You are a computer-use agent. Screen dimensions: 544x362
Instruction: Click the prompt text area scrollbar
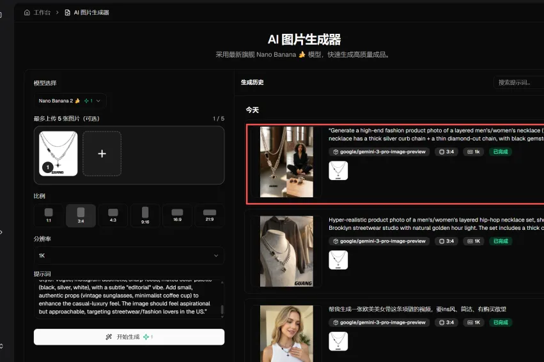click(x=222, y=310)
